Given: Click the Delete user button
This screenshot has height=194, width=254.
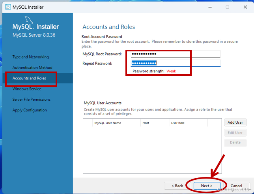Looking at the screenshot, I should (x=235, y=143).
